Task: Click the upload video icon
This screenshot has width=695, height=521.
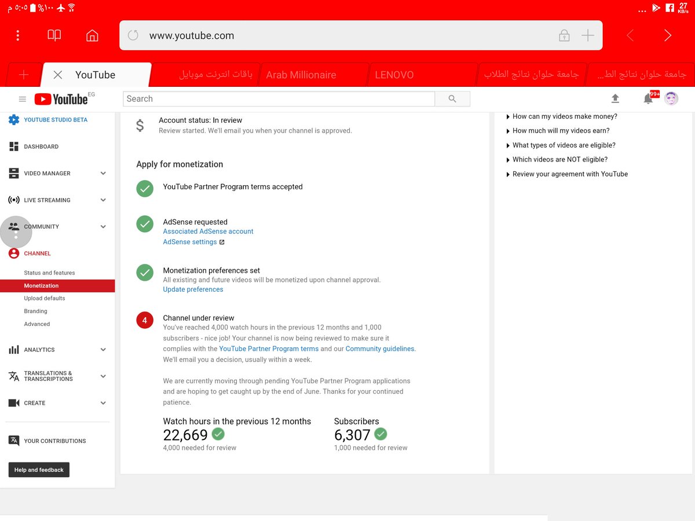Action: 615,99
